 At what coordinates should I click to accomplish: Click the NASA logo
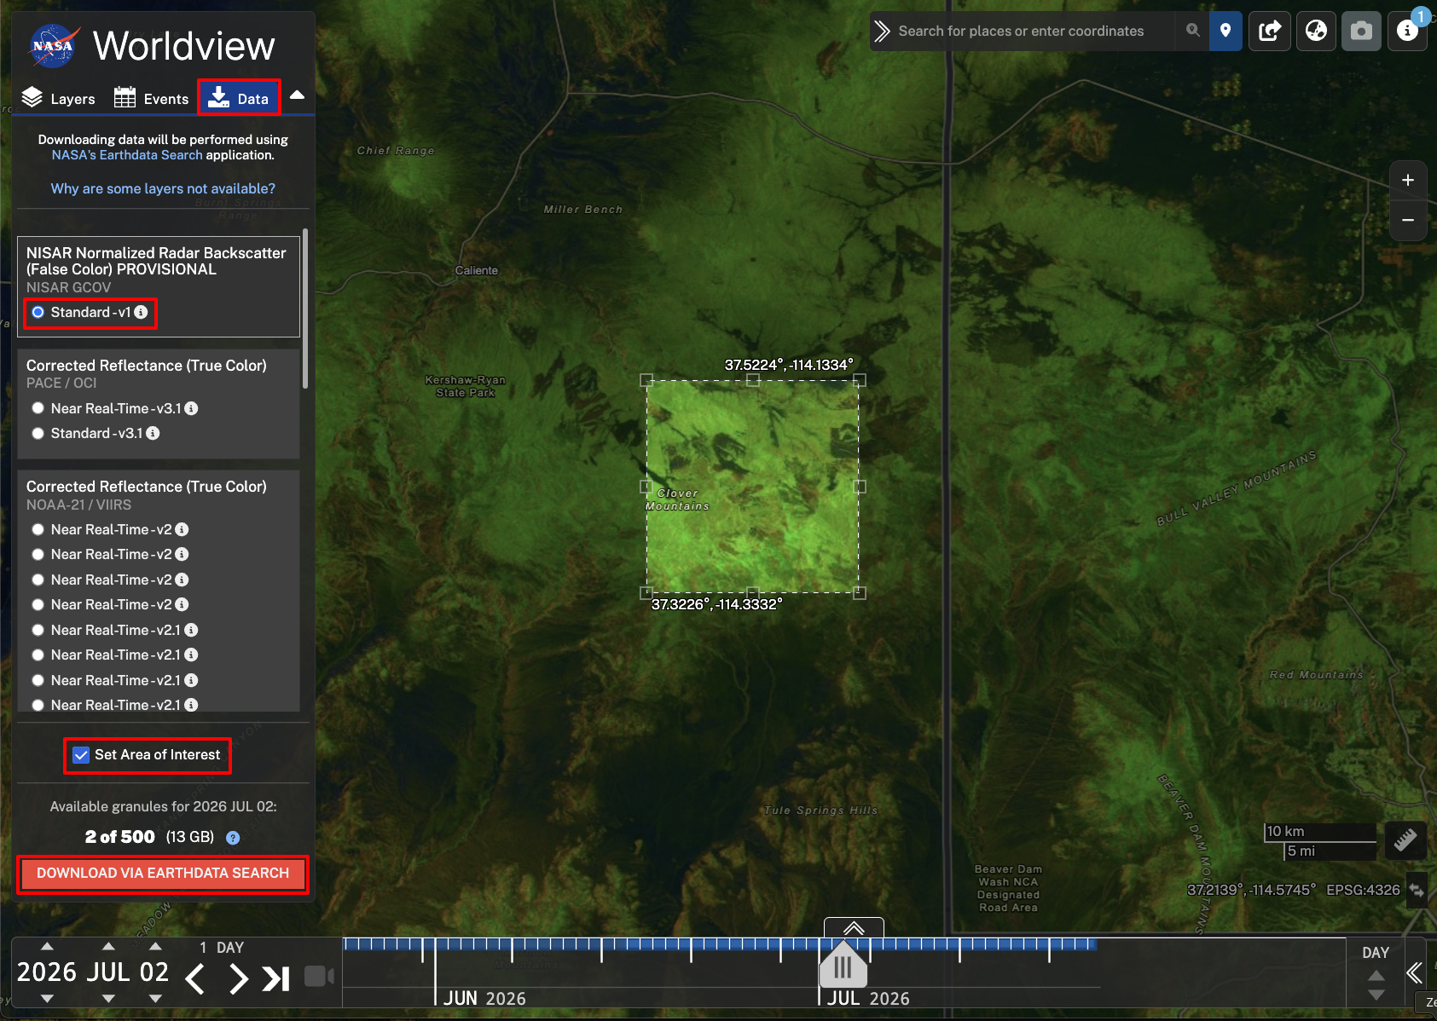[x=53, y=46]
